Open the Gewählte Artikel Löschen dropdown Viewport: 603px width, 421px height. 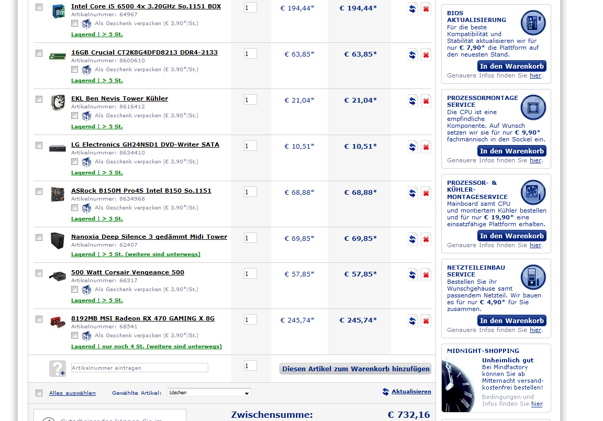click(x=209, y=393)
